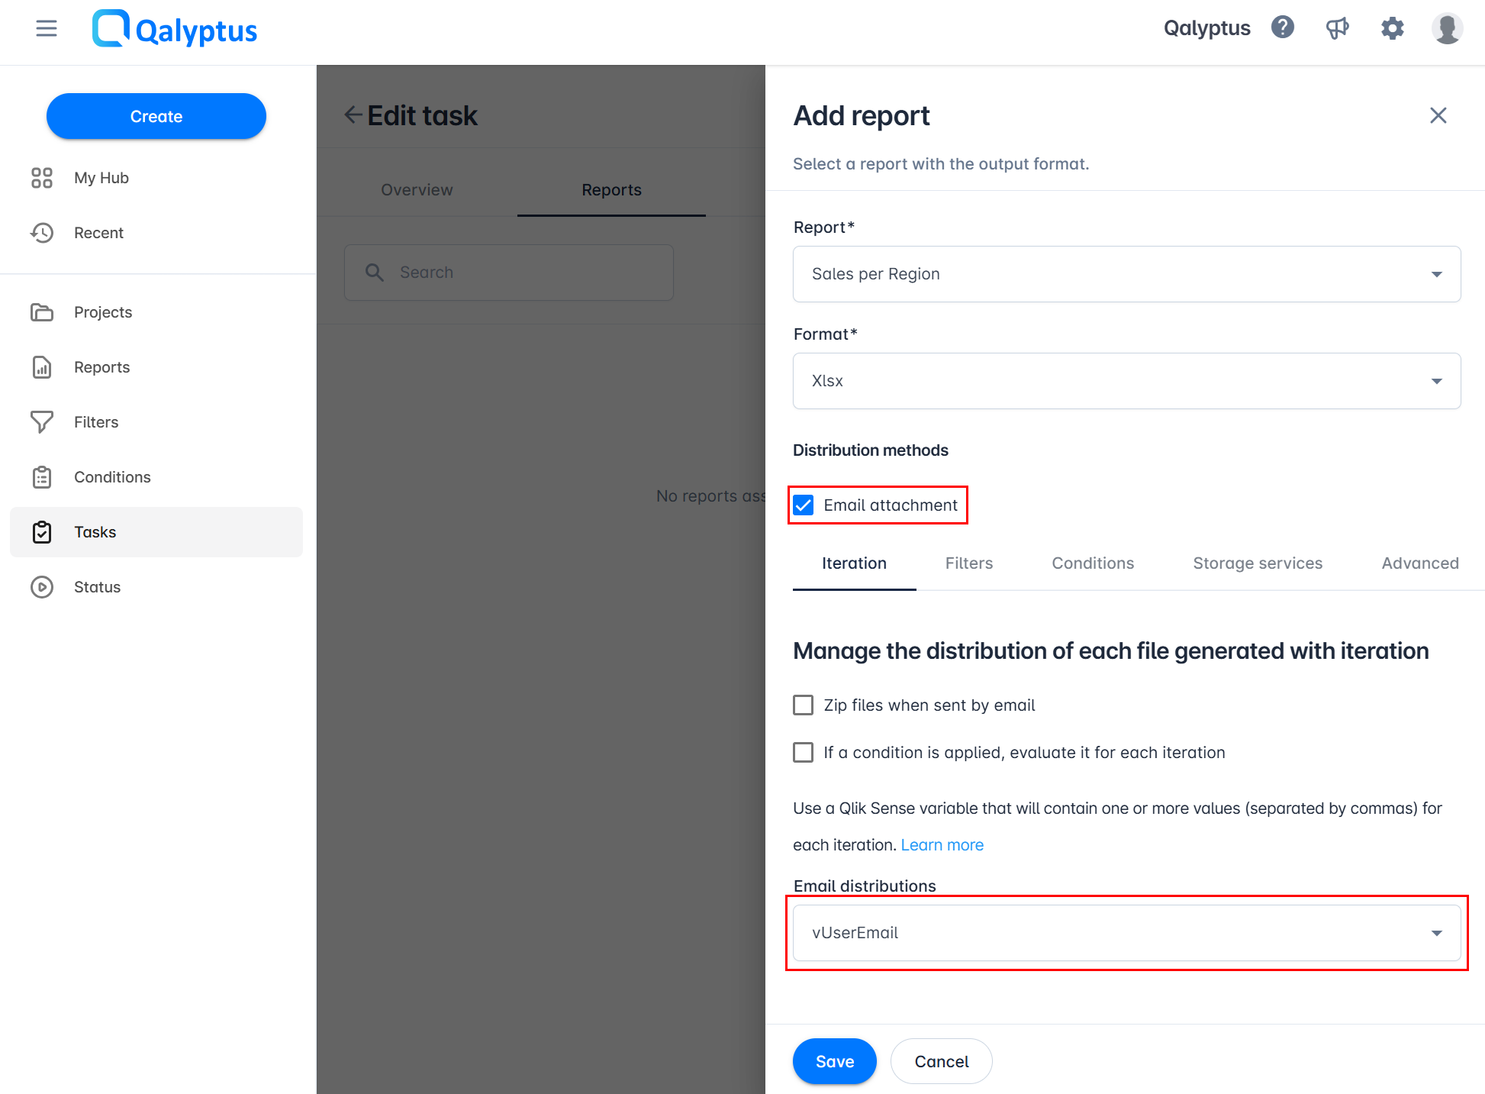Enable Zip files when sent by email

[x=803, y=705]
